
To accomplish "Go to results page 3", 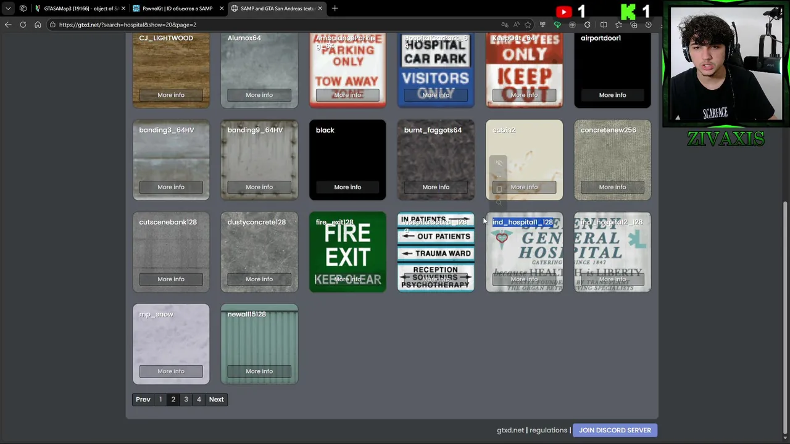I will [186, 400].
